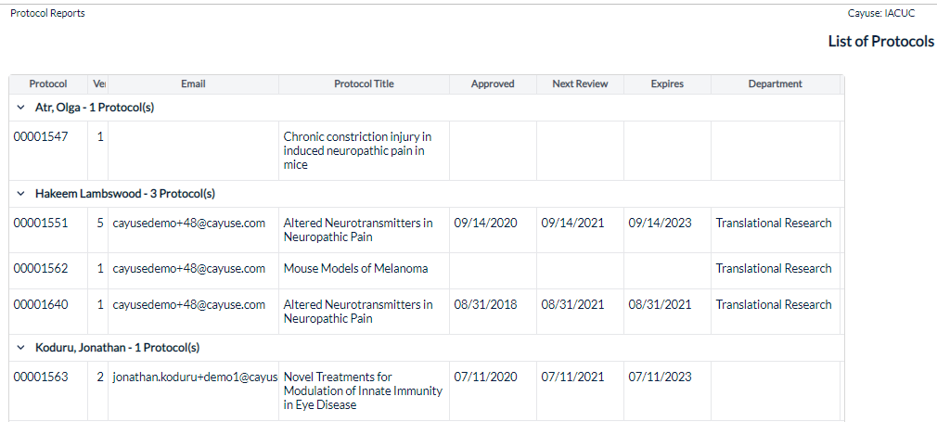Screen dimensions: 937x422
Task: Select protocol number 00001551
Action: (41, 223)
